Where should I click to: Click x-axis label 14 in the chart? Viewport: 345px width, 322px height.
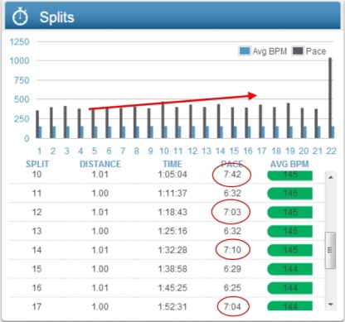coord(220,151)
